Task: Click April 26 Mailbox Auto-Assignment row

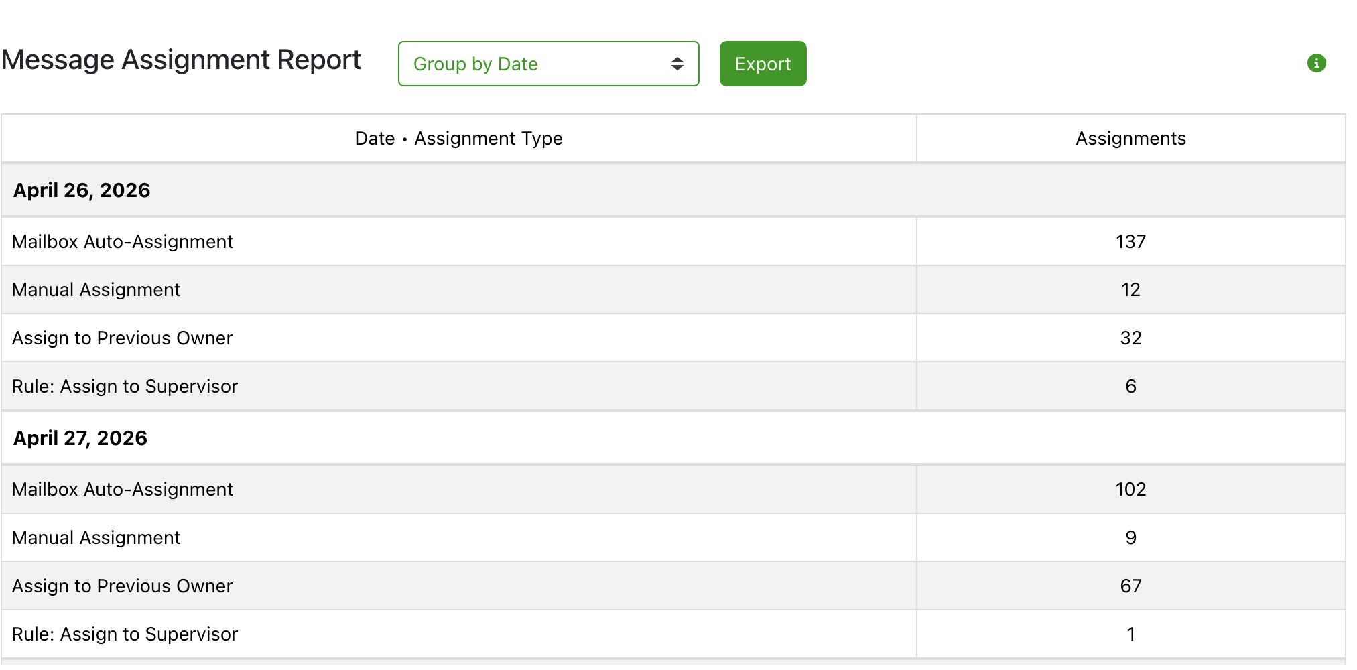Action: click(x=673, y=241)
